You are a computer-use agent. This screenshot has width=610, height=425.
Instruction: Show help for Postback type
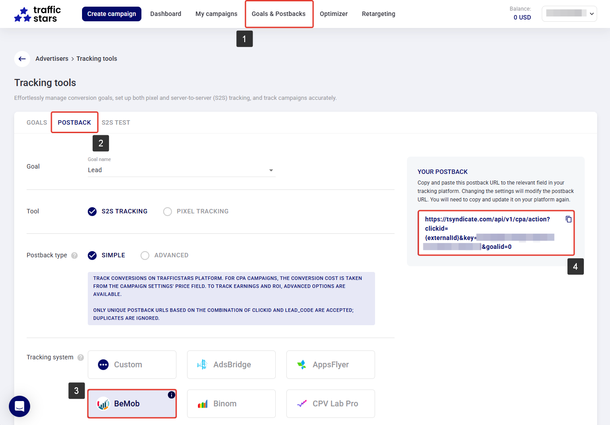pyautogui.click(x=74, y=256)
